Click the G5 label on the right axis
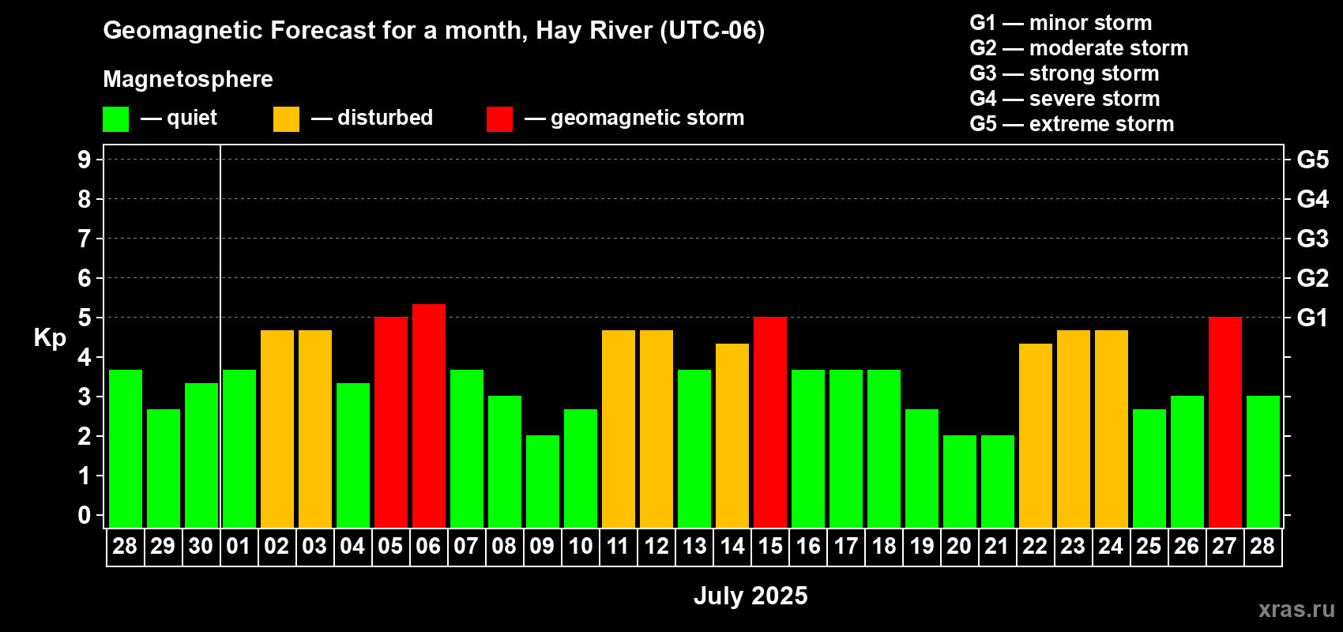The width and height of the screenshot is (1343, 632). (1313, 160)
